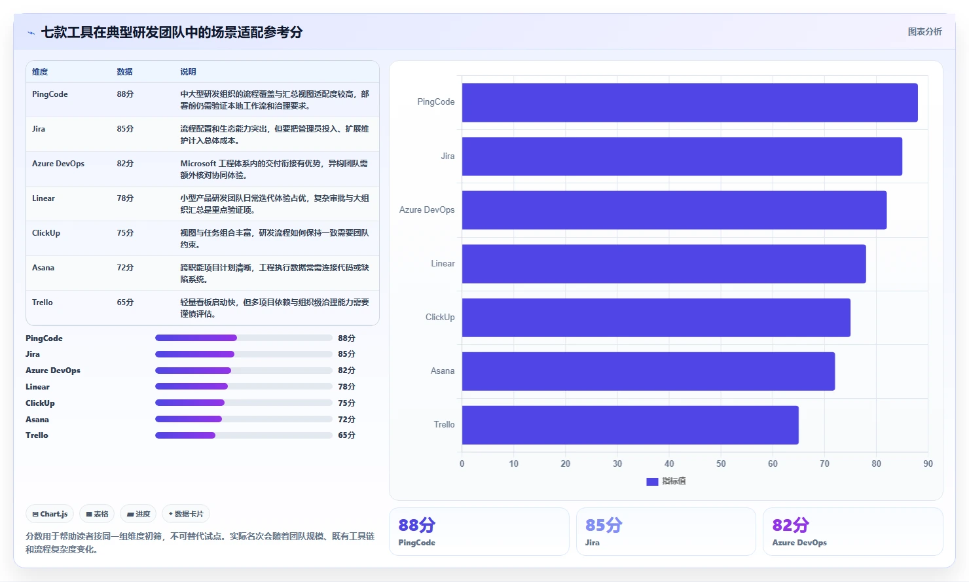Click the 78分 cell in the table

(125, 198)
